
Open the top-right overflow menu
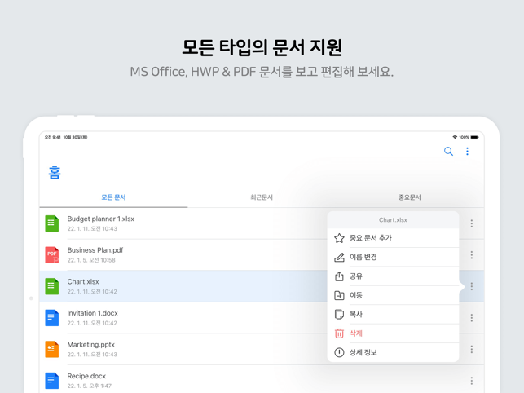[467, 152]
